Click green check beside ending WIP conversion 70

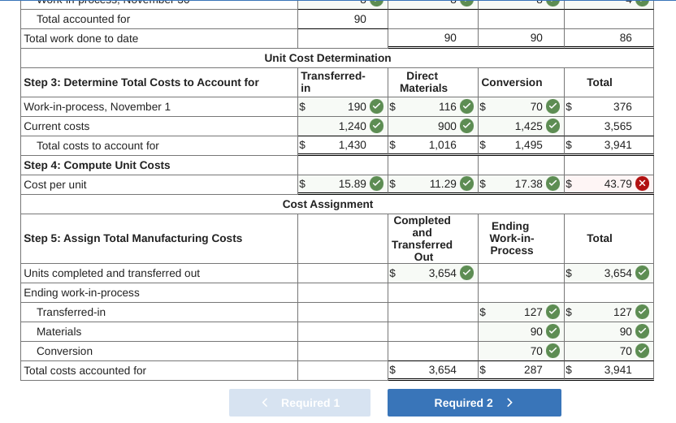pos(553,351)
